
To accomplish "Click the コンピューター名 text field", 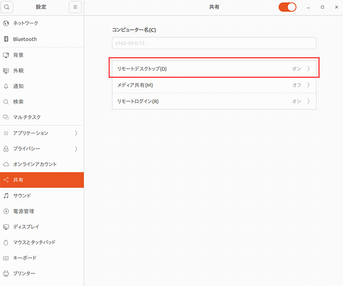I will (214, 43).
